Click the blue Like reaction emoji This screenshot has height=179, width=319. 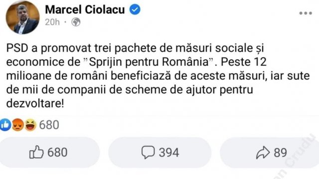[5, 125]
